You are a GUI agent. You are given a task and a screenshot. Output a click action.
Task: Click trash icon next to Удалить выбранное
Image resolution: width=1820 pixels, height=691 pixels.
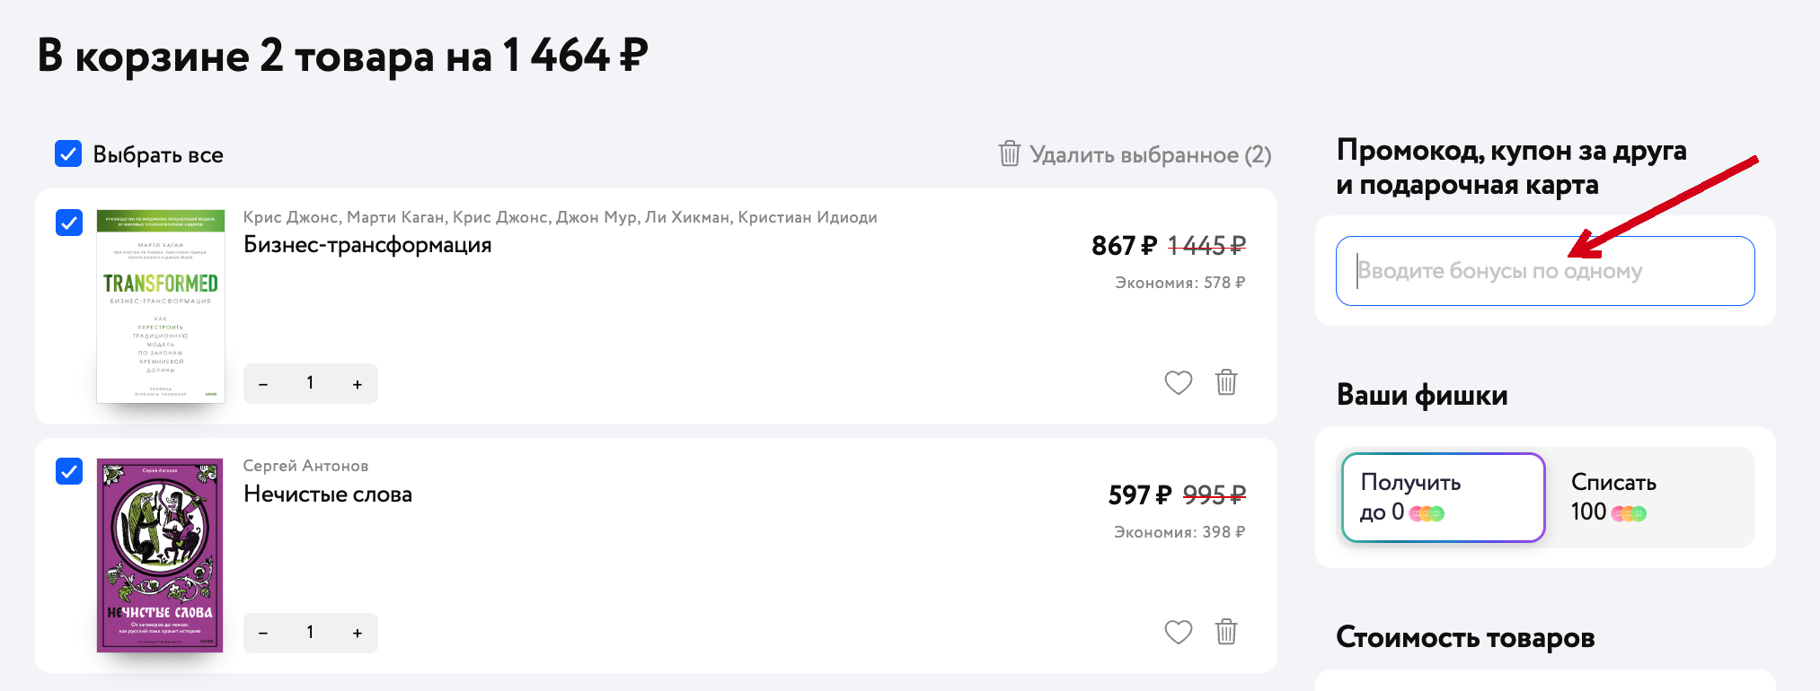[1010, 153]
